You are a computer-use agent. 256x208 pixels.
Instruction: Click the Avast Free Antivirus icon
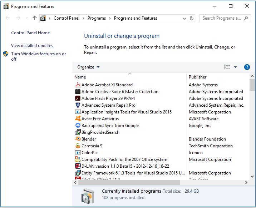(78, 118)
